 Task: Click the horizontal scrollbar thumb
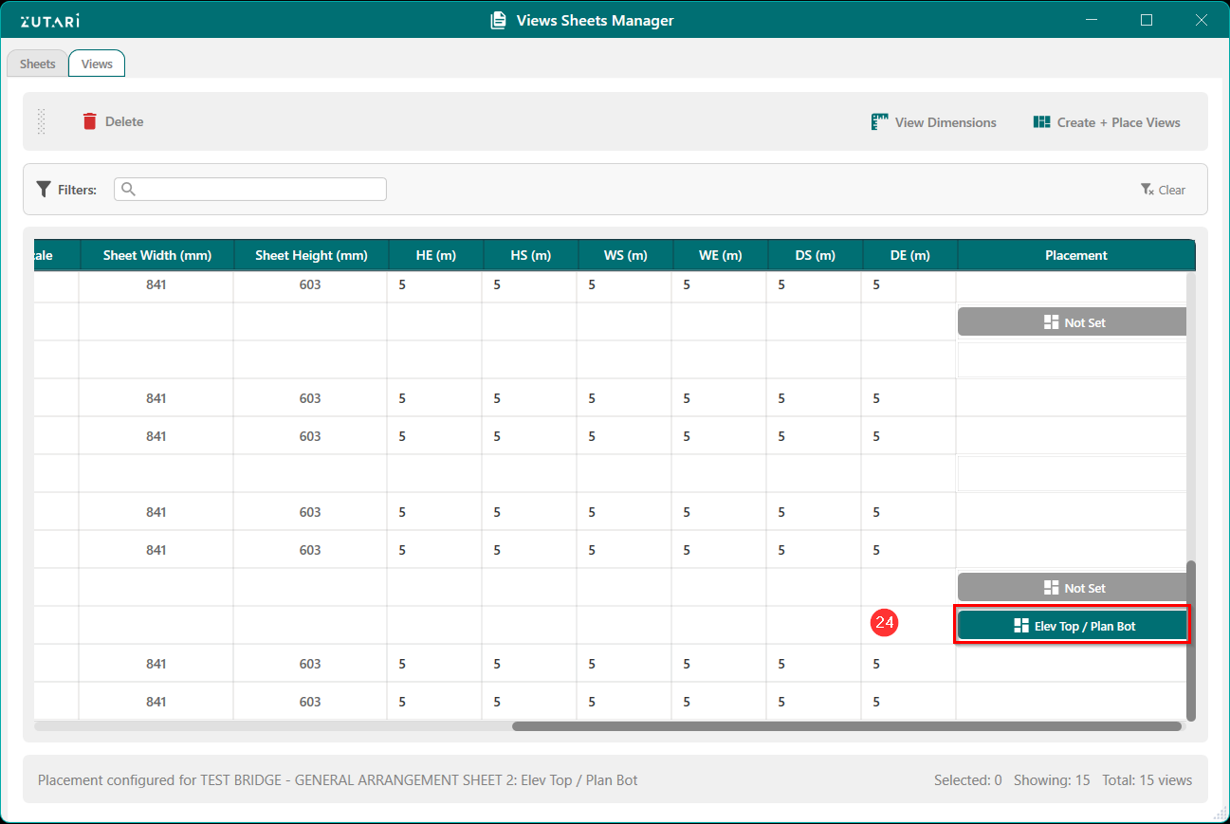point(846,726)
